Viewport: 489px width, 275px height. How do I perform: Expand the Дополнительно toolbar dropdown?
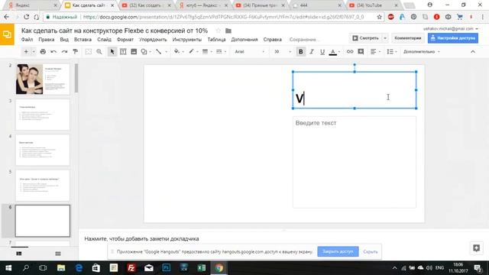point(421,52)
